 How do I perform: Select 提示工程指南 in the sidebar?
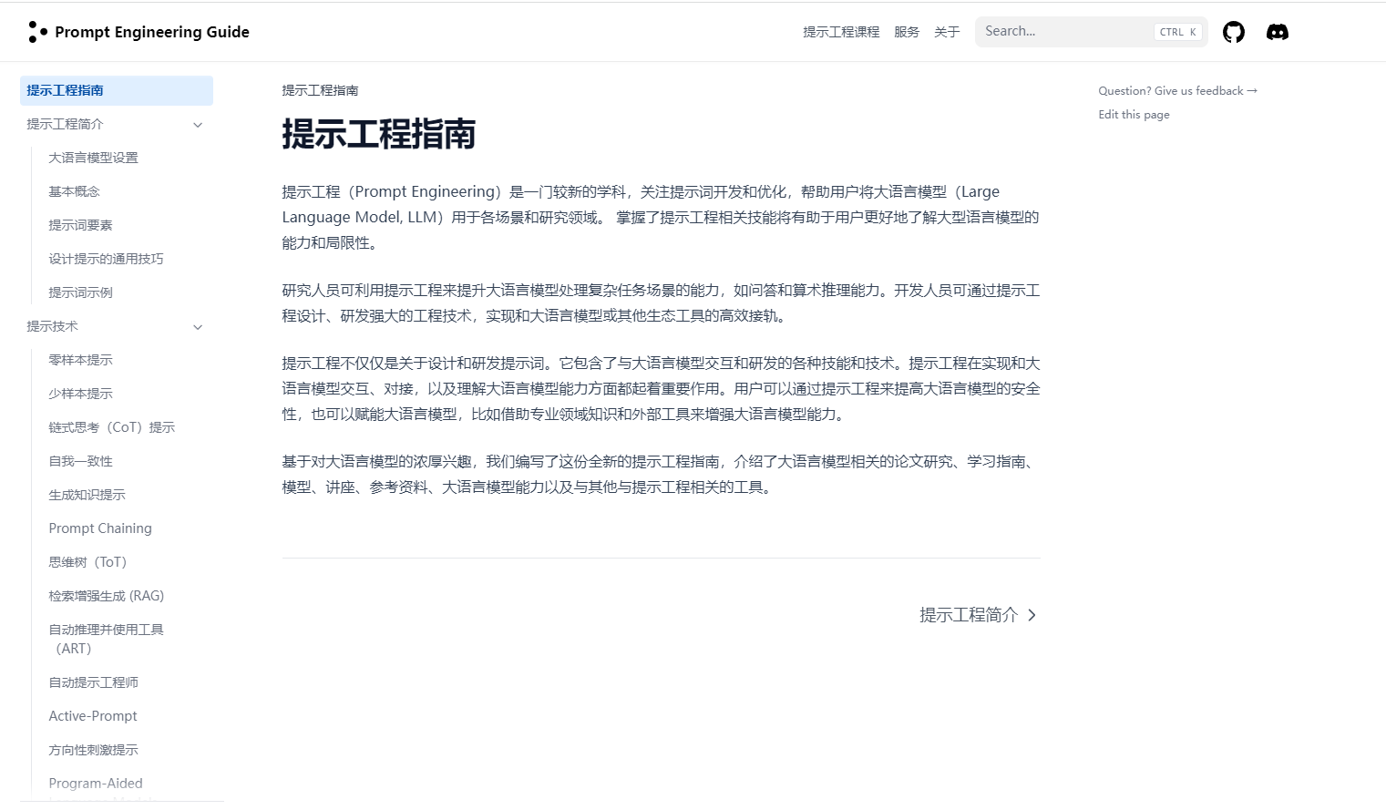tap(117, 90)
